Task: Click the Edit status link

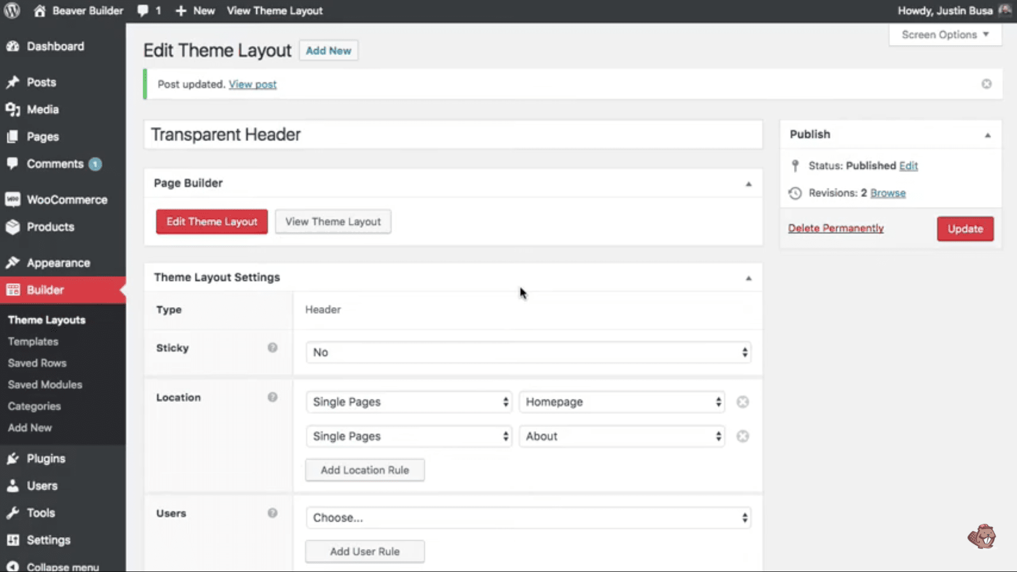Action: (908, 166)
